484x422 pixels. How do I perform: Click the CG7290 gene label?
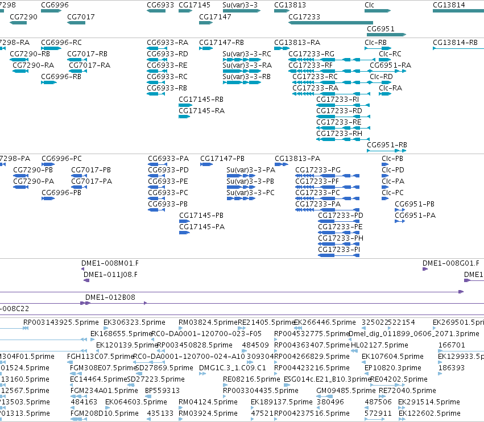[23, 16]
